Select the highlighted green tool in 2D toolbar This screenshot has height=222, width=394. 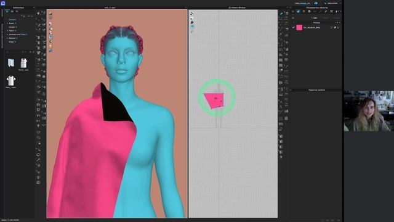point(281,14)
